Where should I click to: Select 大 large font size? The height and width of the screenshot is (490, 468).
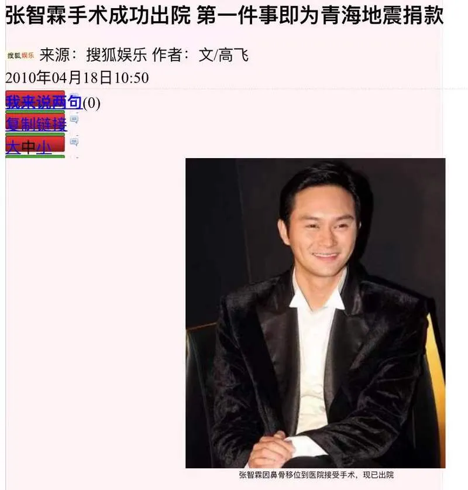click(13, 147)
